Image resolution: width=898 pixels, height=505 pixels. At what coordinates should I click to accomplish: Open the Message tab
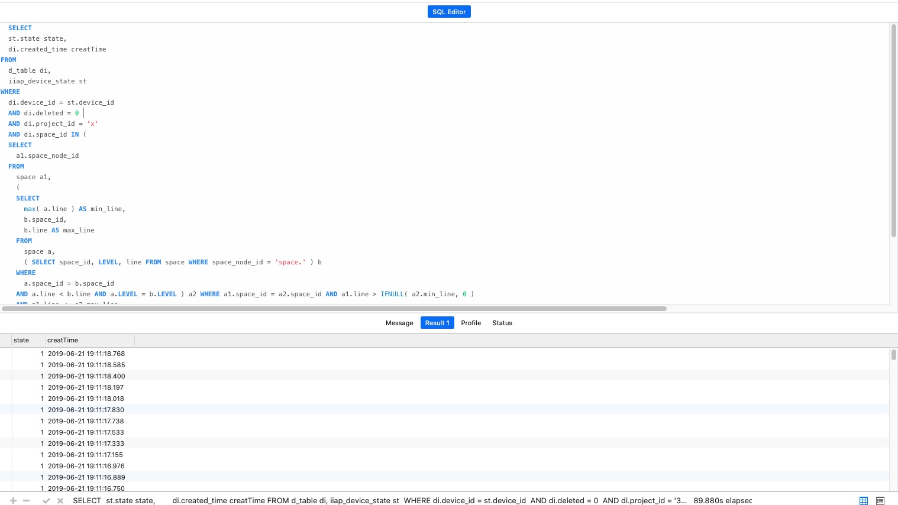pos(399,323)
